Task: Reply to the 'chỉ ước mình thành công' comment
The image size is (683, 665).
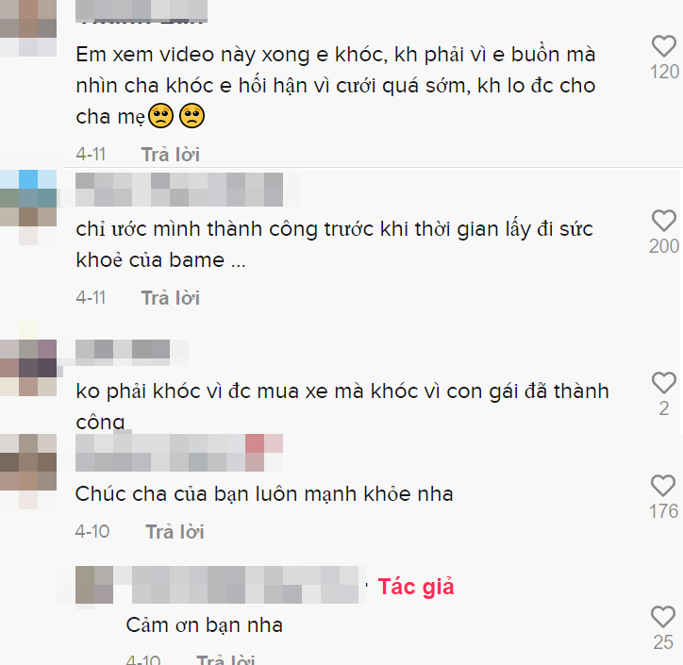Action: point(171,298)
